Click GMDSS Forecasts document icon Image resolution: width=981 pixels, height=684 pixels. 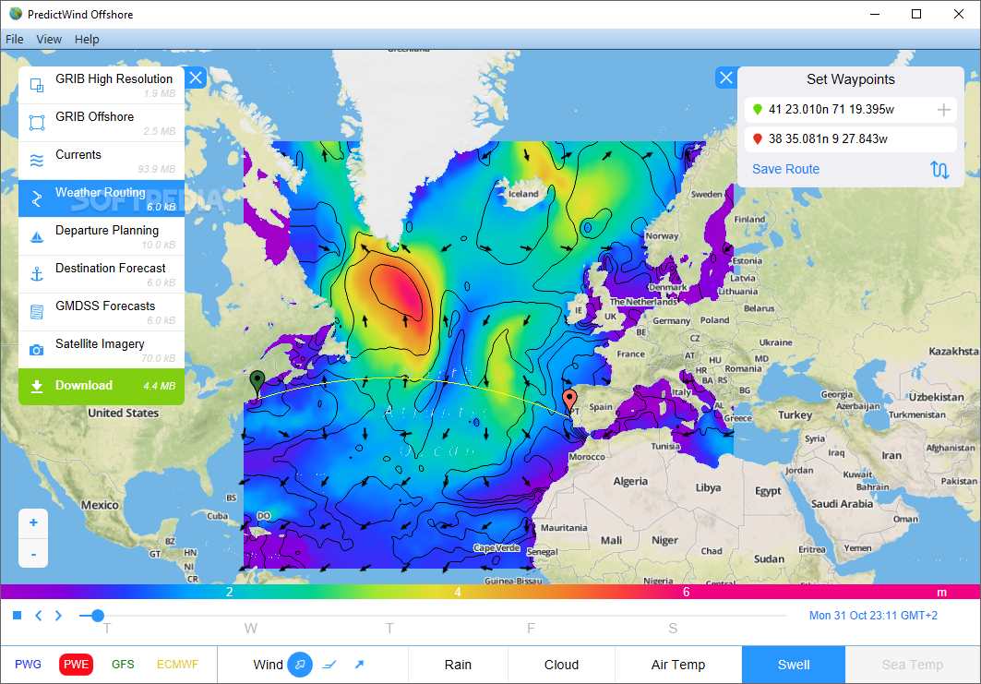click(37, 312)
